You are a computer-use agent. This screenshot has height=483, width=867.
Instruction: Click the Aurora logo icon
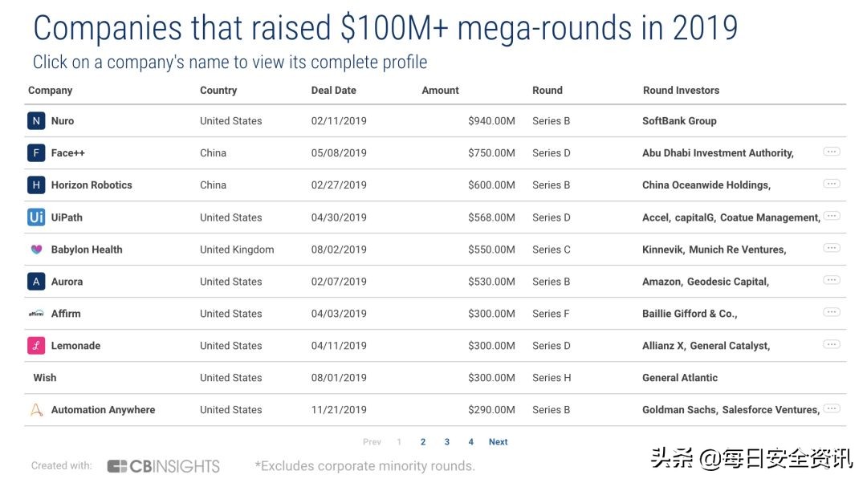(36, 282)
